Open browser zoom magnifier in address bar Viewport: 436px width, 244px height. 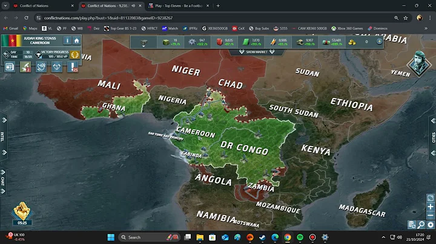[x=396, y=18]
